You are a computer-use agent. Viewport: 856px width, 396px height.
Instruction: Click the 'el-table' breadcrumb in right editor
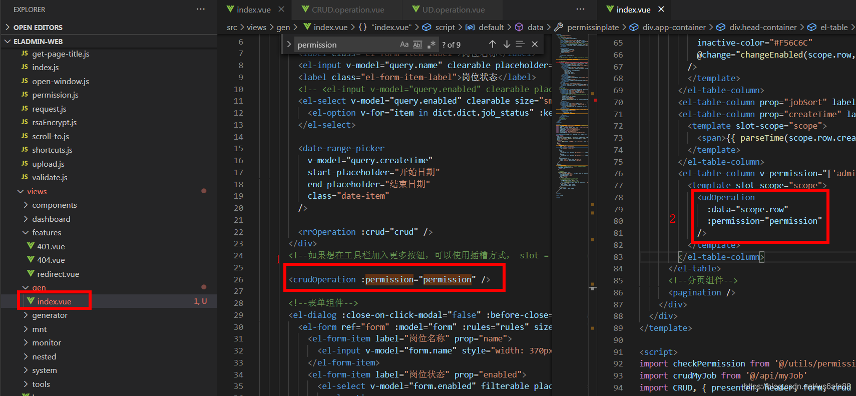pos(828,27)
